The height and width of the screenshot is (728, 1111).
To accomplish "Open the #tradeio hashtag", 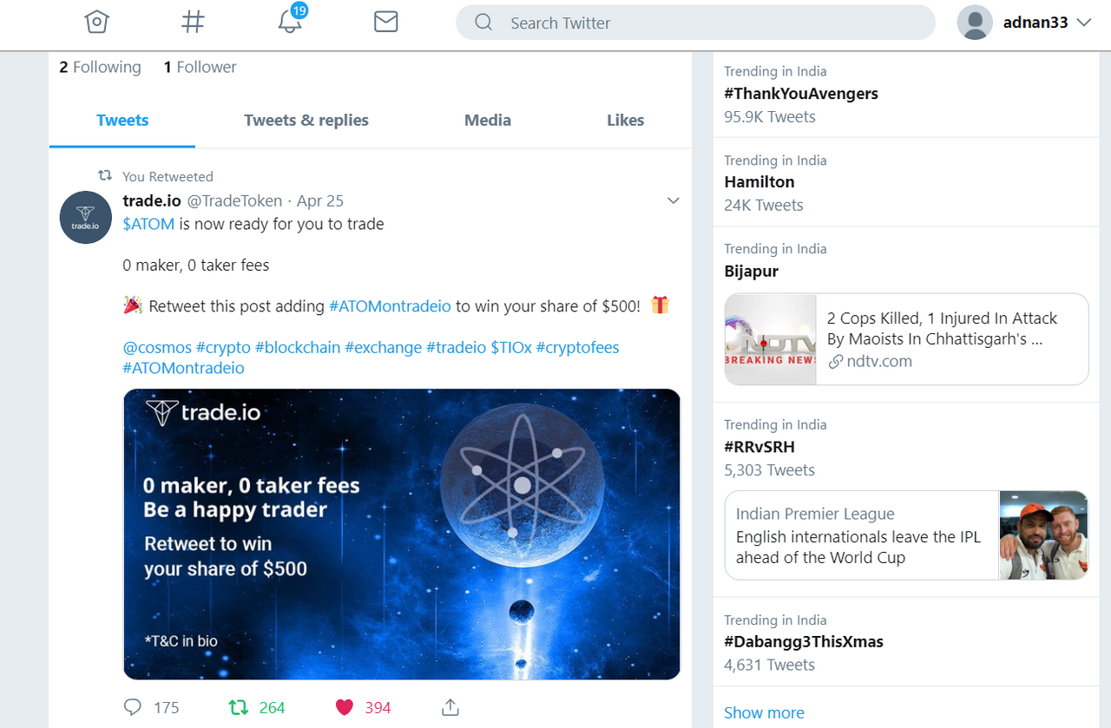I will 456,347.
